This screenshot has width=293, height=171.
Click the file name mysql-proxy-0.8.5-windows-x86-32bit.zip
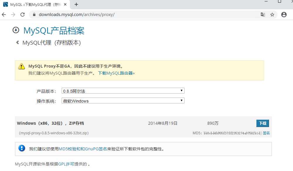[54, 133]
